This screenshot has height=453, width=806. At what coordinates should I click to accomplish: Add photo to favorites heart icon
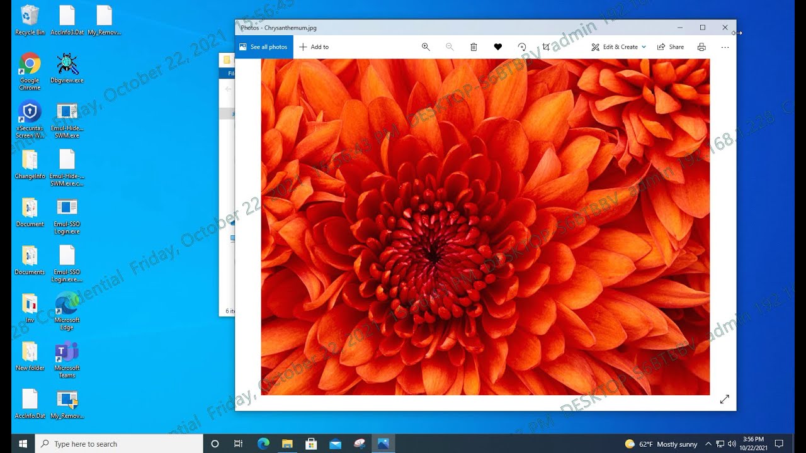[497, 47]
